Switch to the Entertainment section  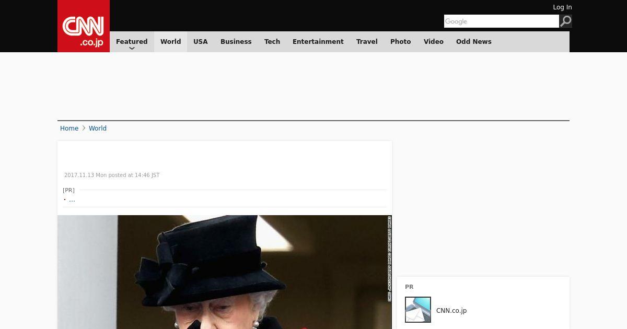(x=318, y=42)
